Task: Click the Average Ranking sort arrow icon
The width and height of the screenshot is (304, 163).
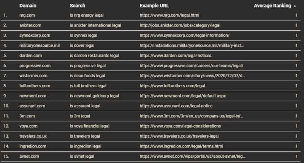Action: [295, 6]
